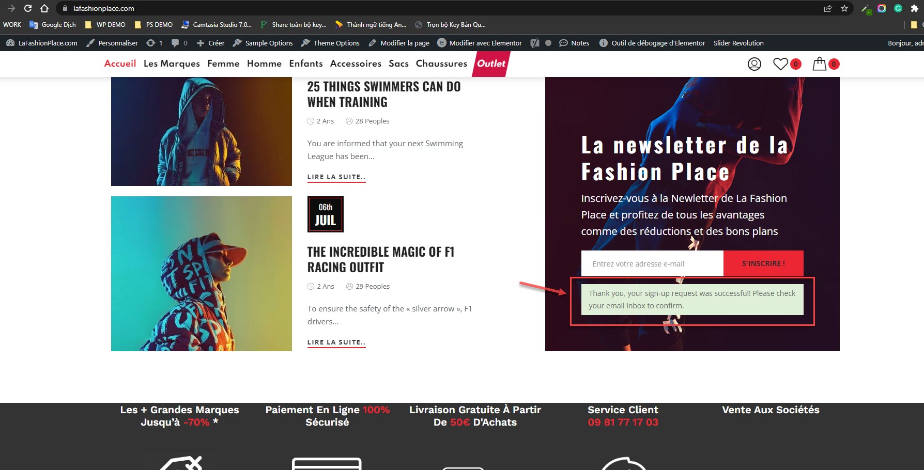Image resolution: width=924 pixels, height=470 pixels.
Task: Reload the page with the refresh icon
Action: pos(28,8)
